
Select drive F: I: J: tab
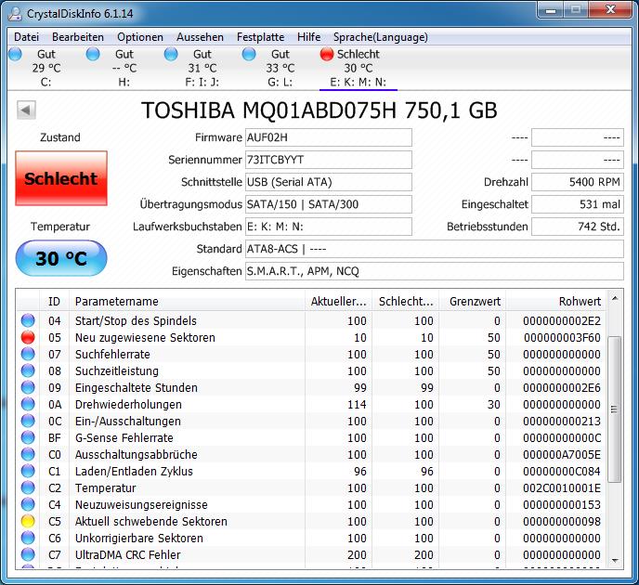click(x=202, y=68)
